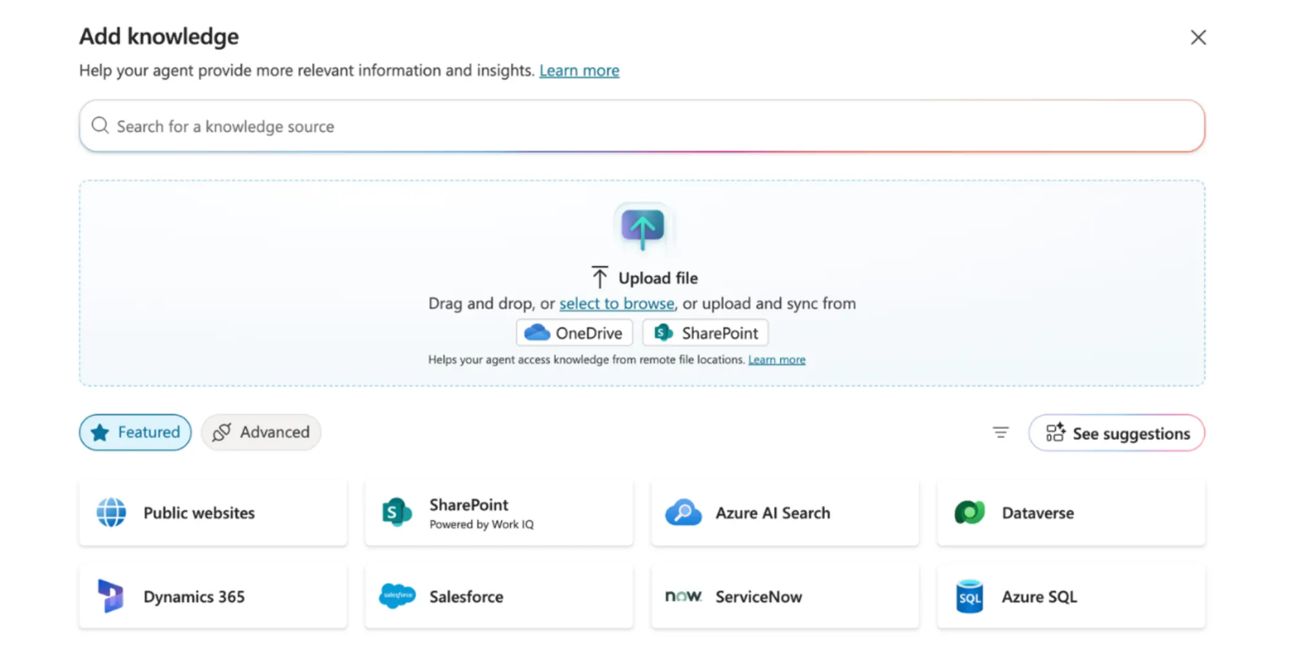Select the Dynamics 365 logo icon

[110, 596]
